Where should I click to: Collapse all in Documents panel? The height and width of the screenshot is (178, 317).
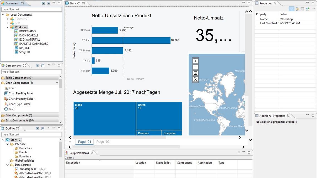coord(48,3)
